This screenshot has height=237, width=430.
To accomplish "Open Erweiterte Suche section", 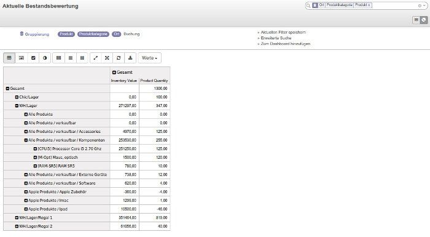I will [x=276, y=38].
